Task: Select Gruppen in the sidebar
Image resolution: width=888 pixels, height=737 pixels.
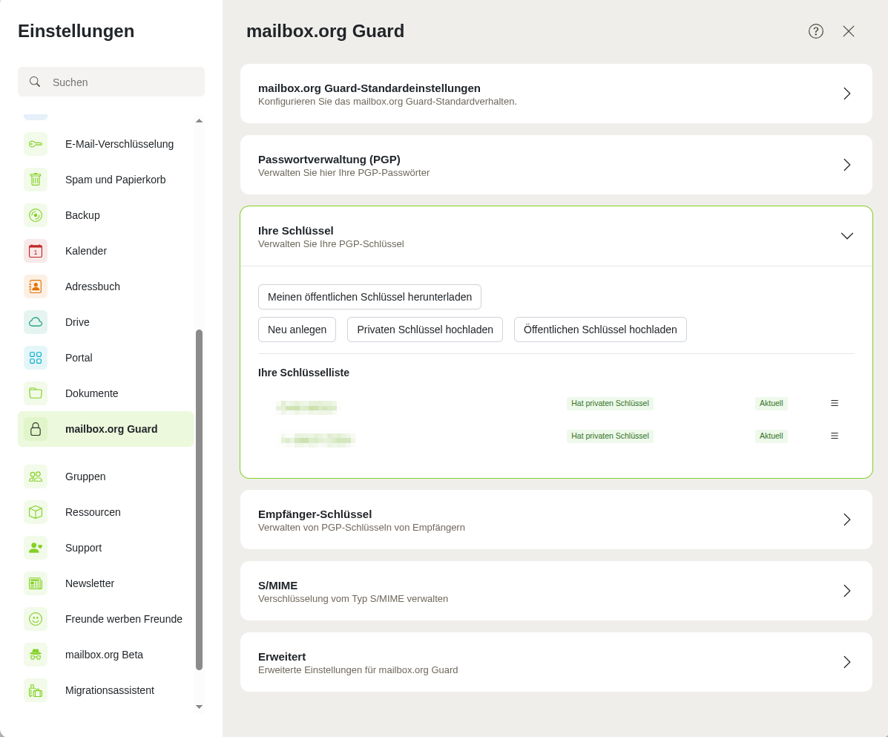Action: click(106, 477)
